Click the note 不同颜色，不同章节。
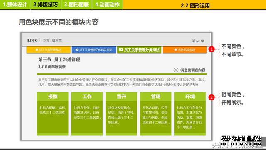This screenshot has height=150, width=266. click(x=233, y=50)
